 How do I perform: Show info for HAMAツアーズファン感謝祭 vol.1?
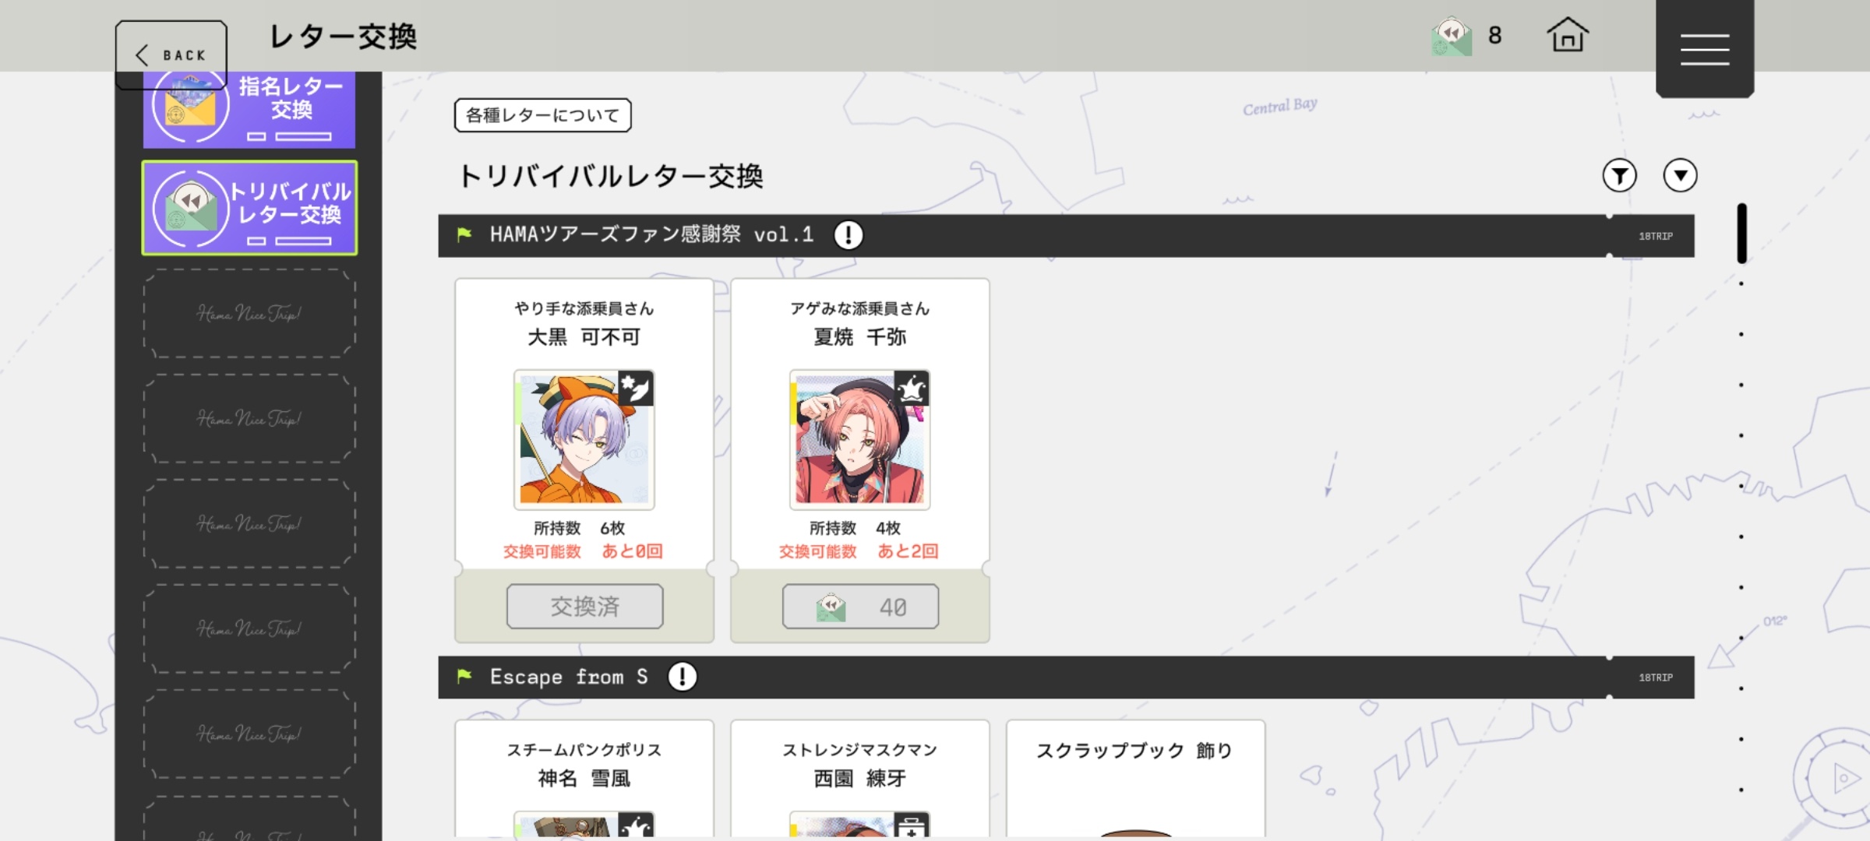(849, 234)
